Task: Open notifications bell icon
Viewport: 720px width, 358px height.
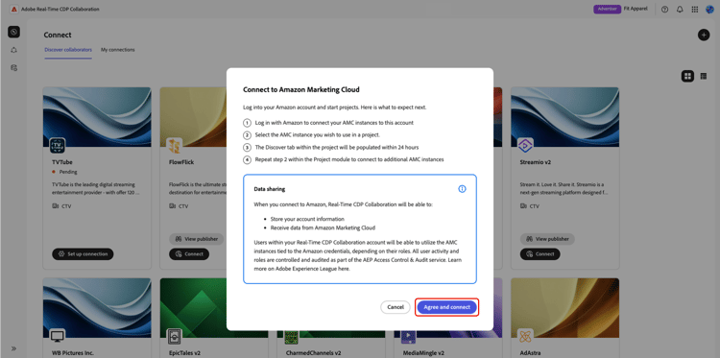Action: pos(680,10)
